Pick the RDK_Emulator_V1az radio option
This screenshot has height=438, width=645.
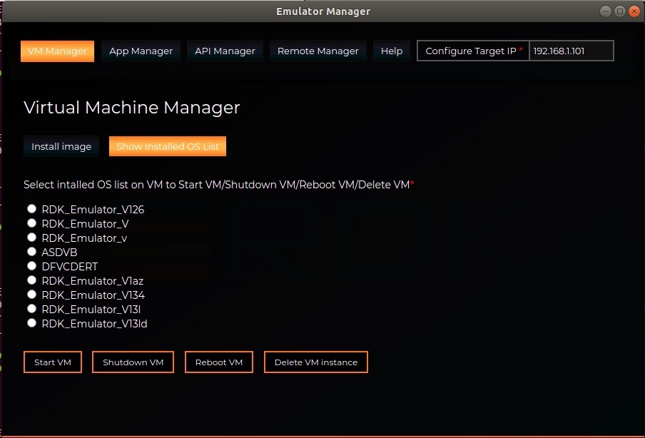coord(31,280)
